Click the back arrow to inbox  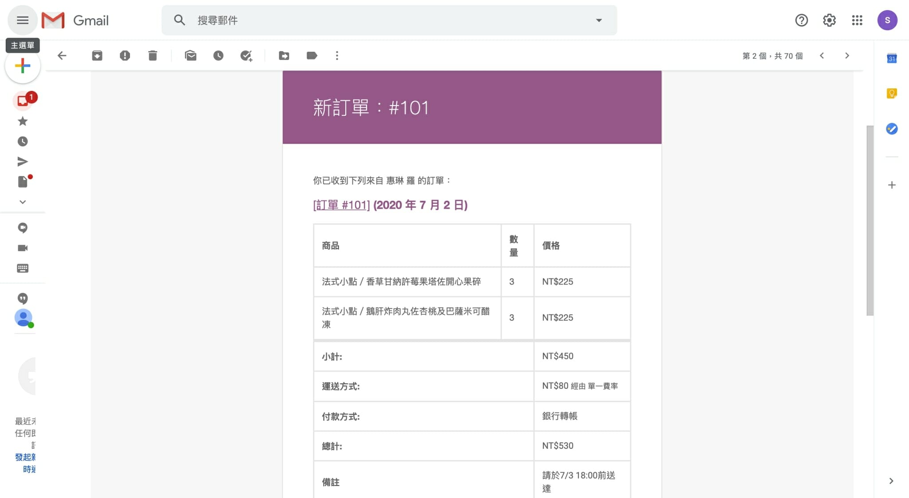(x=62, y=55)
